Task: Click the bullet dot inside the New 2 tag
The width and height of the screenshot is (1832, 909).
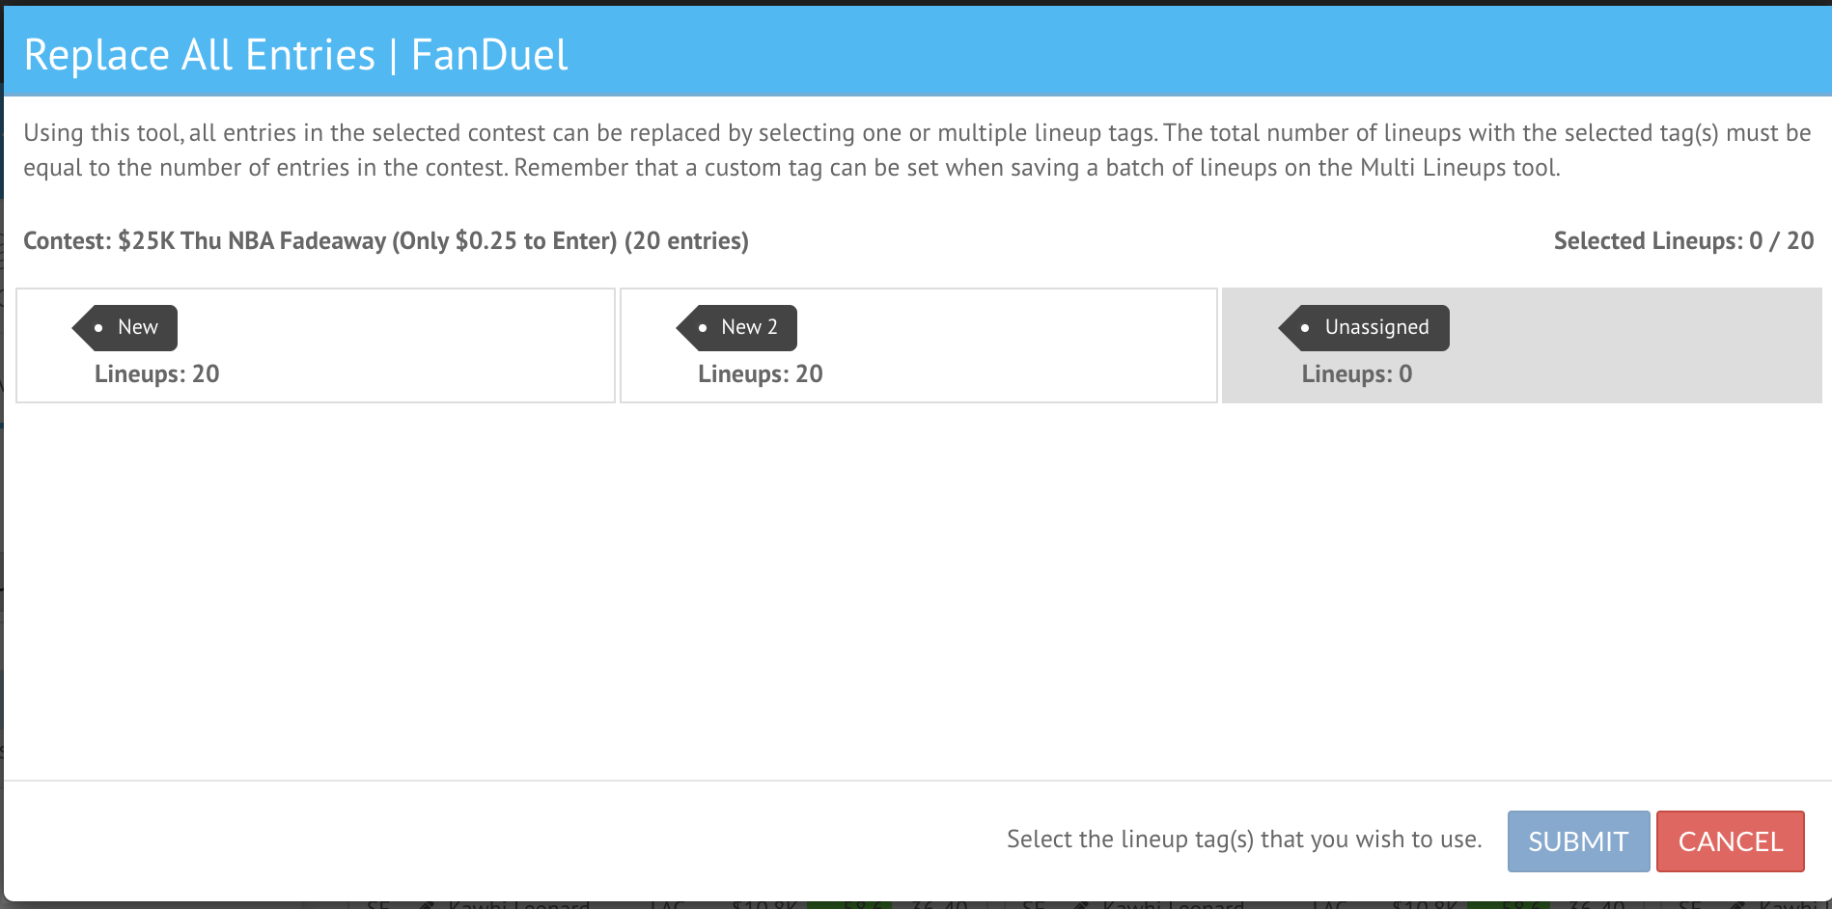Action: (x=703, y=328)
